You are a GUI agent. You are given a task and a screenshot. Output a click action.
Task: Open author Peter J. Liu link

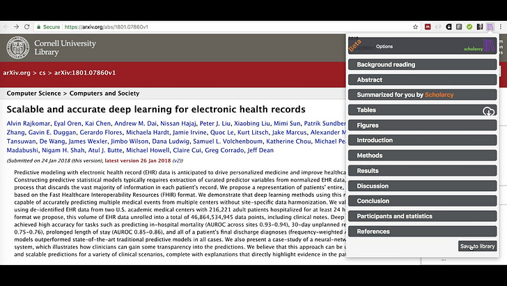point(215,123)
